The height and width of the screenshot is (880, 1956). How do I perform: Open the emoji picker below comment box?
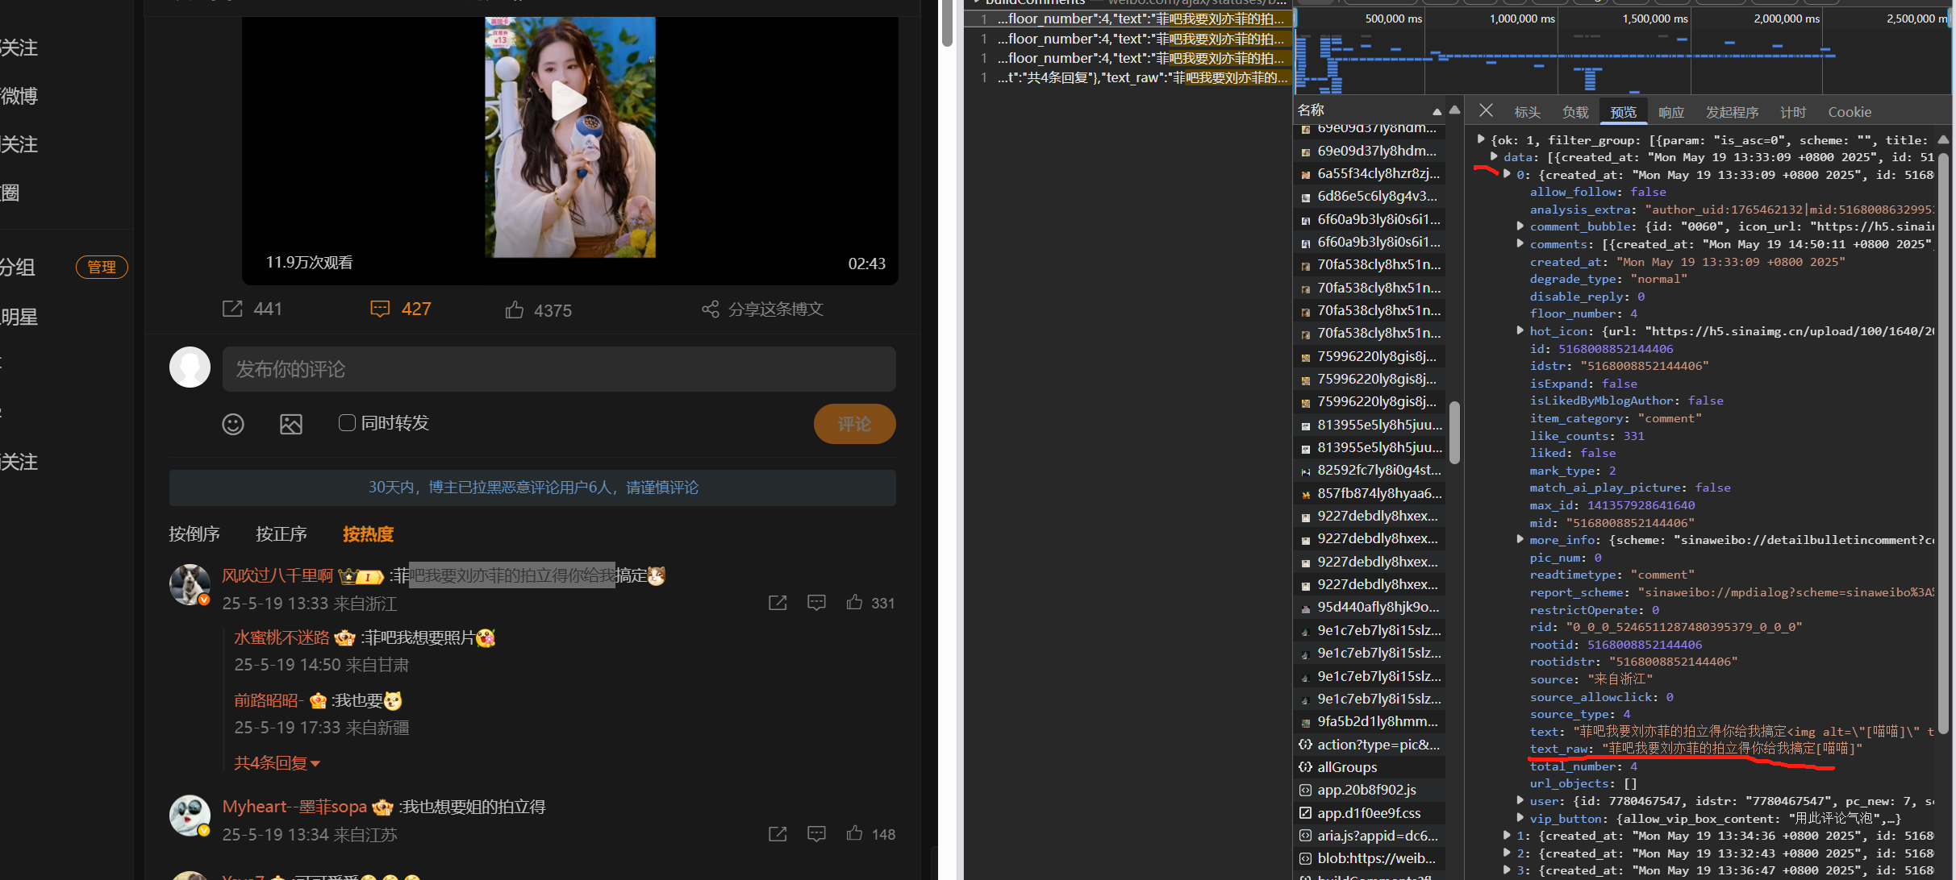coord(233,425)
